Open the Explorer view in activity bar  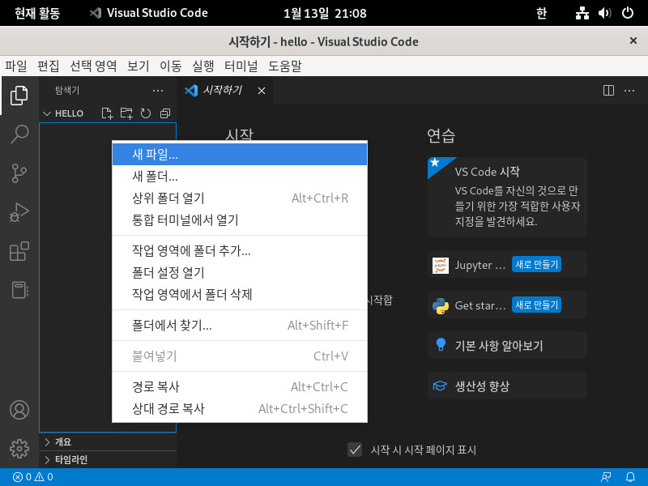point(19,95)
